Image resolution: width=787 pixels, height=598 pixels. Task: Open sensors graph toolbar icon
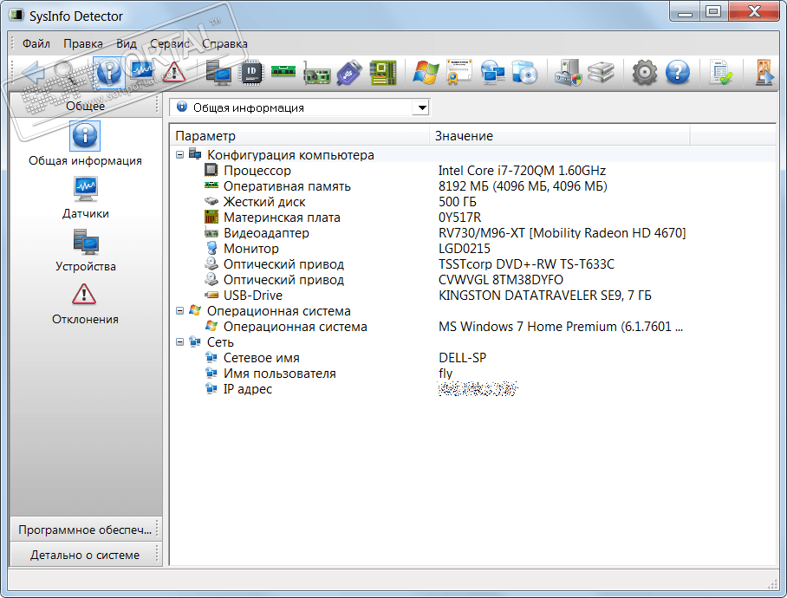tap(142, 71)
